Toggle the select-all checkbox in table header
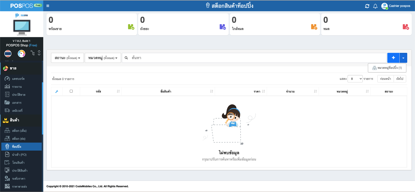415x192 pixels. pyautogui.click(x=71, y=91)
